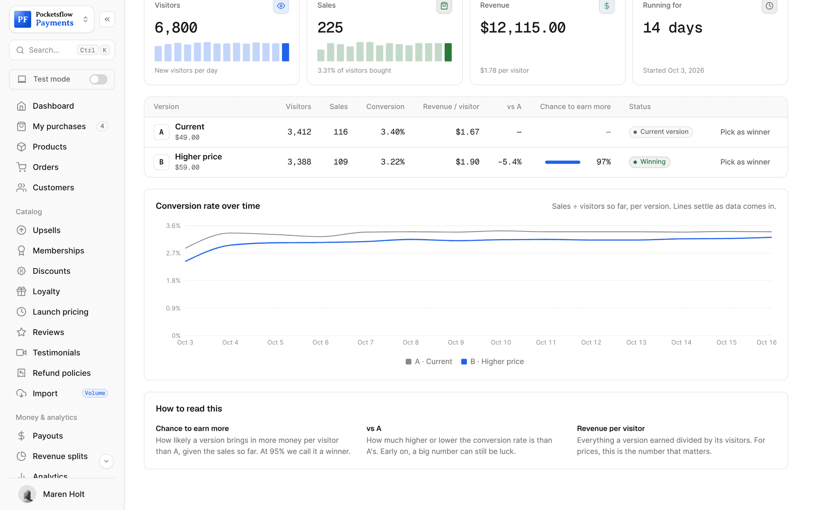Open the Pocketsflow Payments workspace switcher
Screen dimensions: 816x510
tap(52, 19)
